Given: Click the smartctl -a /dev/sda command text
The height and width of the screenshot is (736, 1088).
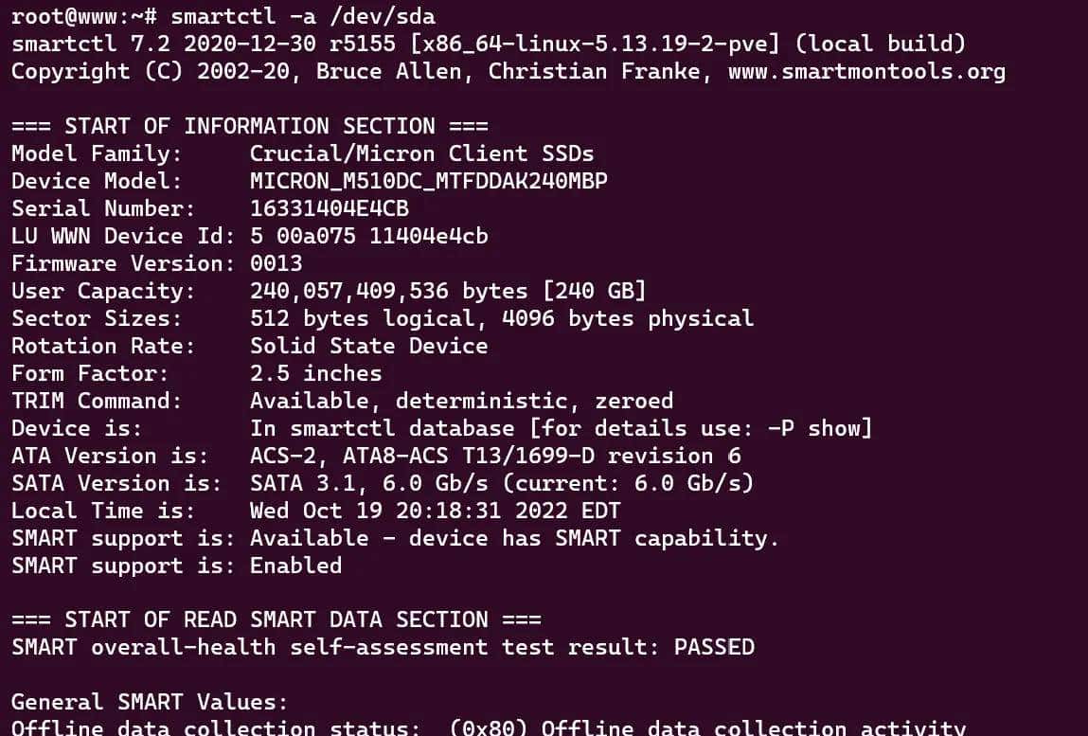Looking at the screenshot, I should coord(303,16).
